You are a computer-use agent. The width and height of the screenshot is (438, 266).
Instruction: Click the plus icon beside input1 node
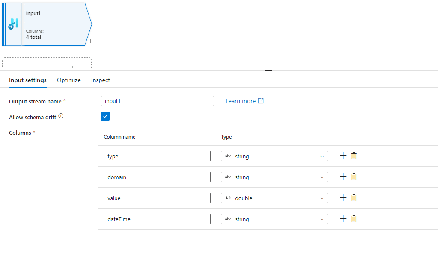click(91, 41)
